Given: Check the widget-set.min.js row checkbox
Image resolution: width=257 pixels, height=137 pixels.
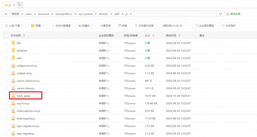Looking at the screenshot, I should point(6,66).
